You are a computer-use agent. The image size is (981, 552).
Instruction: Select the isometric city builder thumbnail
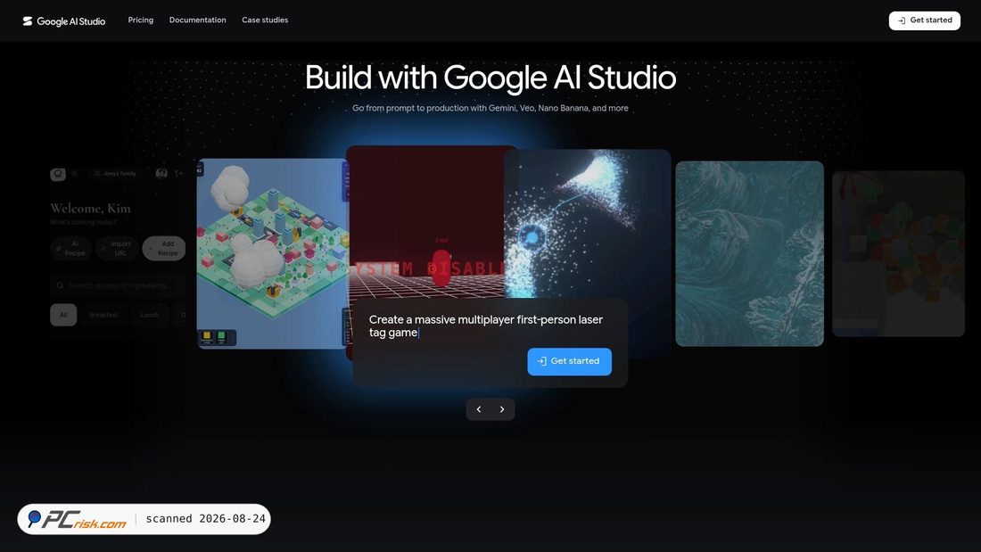coord(272,253)
